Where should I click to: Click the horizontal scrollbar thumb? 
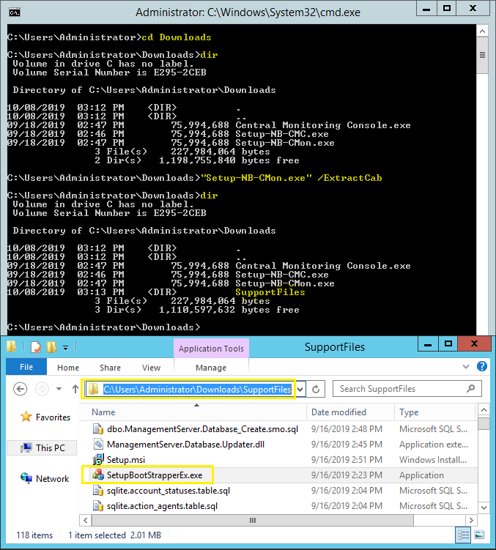pos(253,520)
